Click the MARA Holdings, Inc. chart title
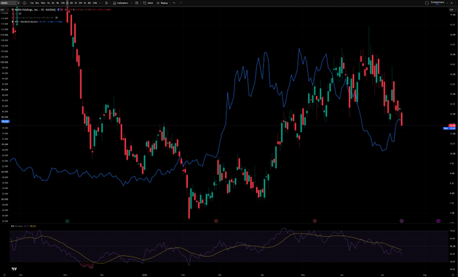458x277 pixels. [35, 9]
